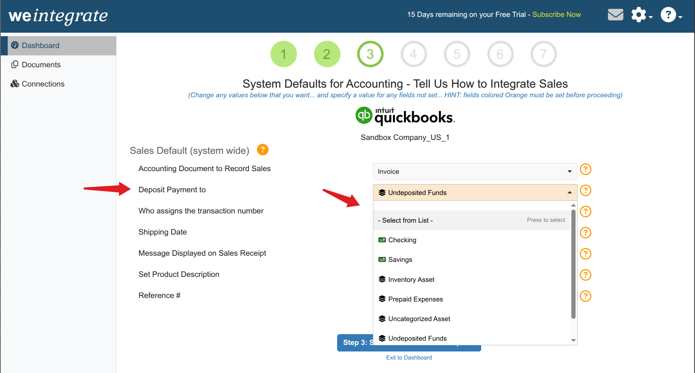
Task: Choose Savings from the account list
Action: click(x=400, y=260)
